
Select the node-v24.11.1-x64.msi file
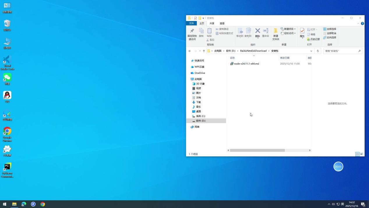(x=246, y=64)
